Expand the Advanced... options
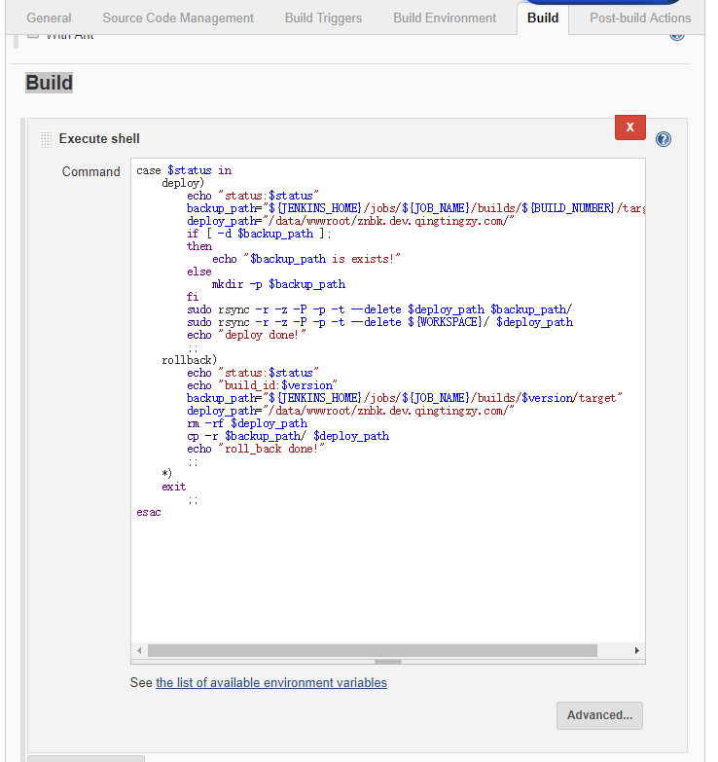 click(599, 715)
